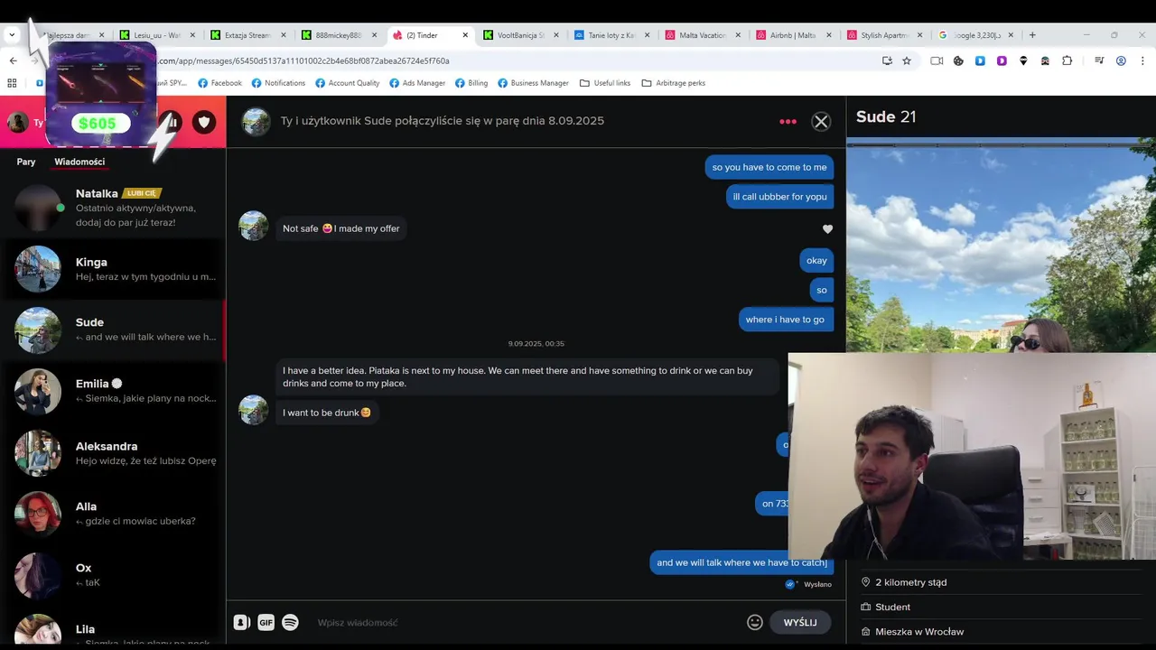Close the Sude conversation with the X
The height and width of the screenshot is (650, 1156).
(x=821, y=122)
